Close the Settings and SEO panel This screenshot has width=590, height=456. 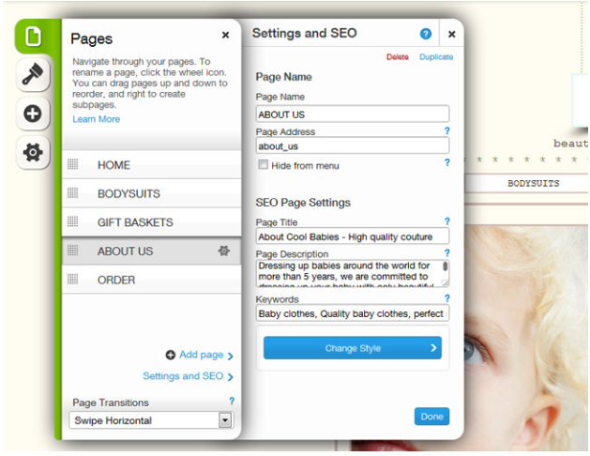click(451, 34)
